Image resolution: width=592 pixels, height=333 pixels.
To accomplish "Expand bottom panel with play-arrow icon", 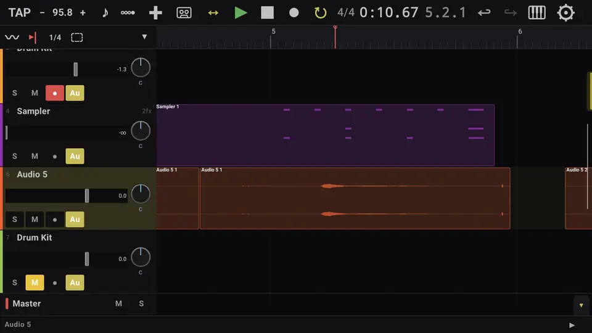I will click(572, 325).
